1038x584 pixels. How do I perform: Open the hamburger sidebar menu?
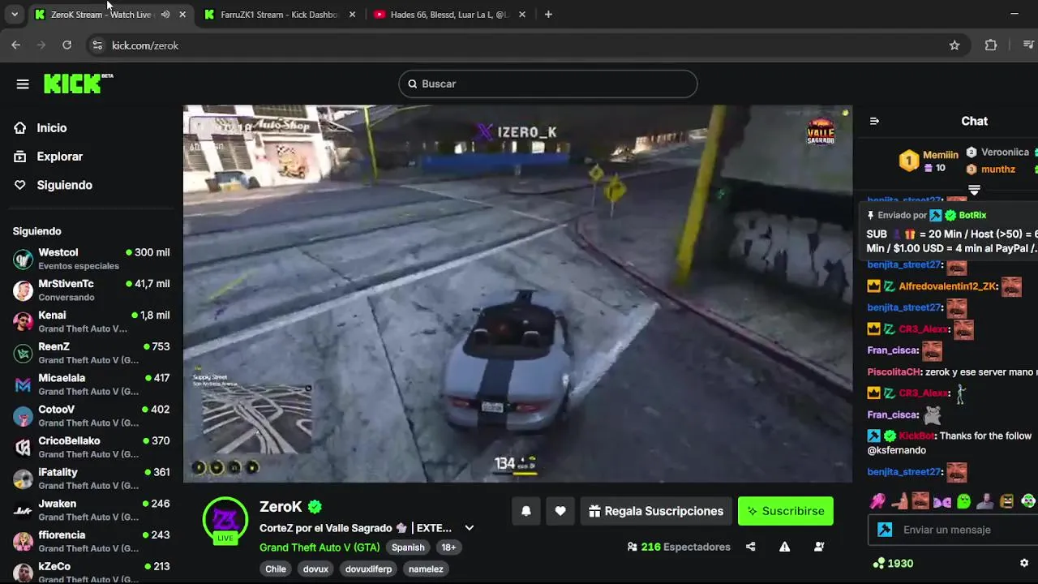click(x=23, y=84)
